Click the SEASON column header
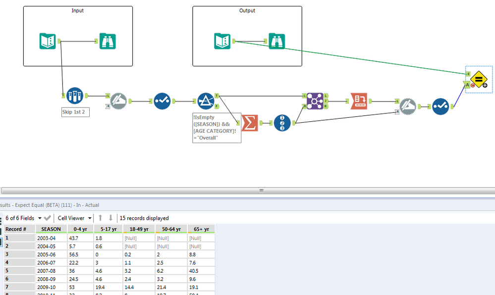The image size is (495, 295). (51, 229)
